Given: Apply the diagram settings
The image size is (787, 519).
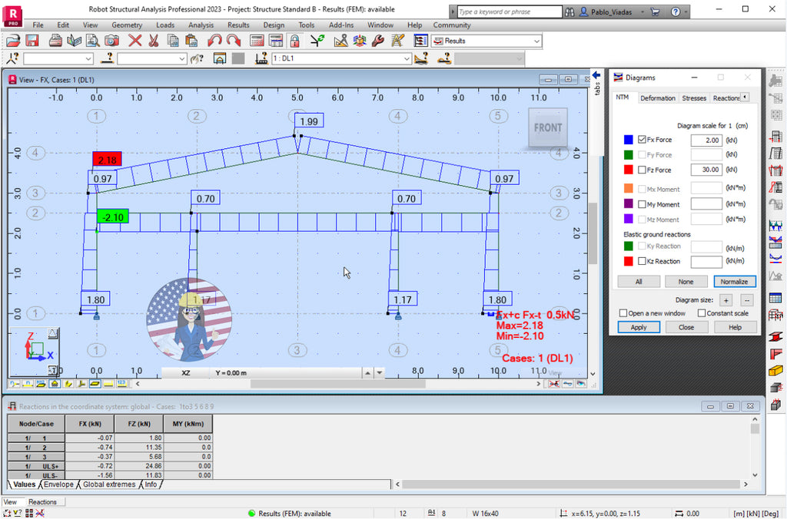Looking at the screenshot, I should coord(639,327).
